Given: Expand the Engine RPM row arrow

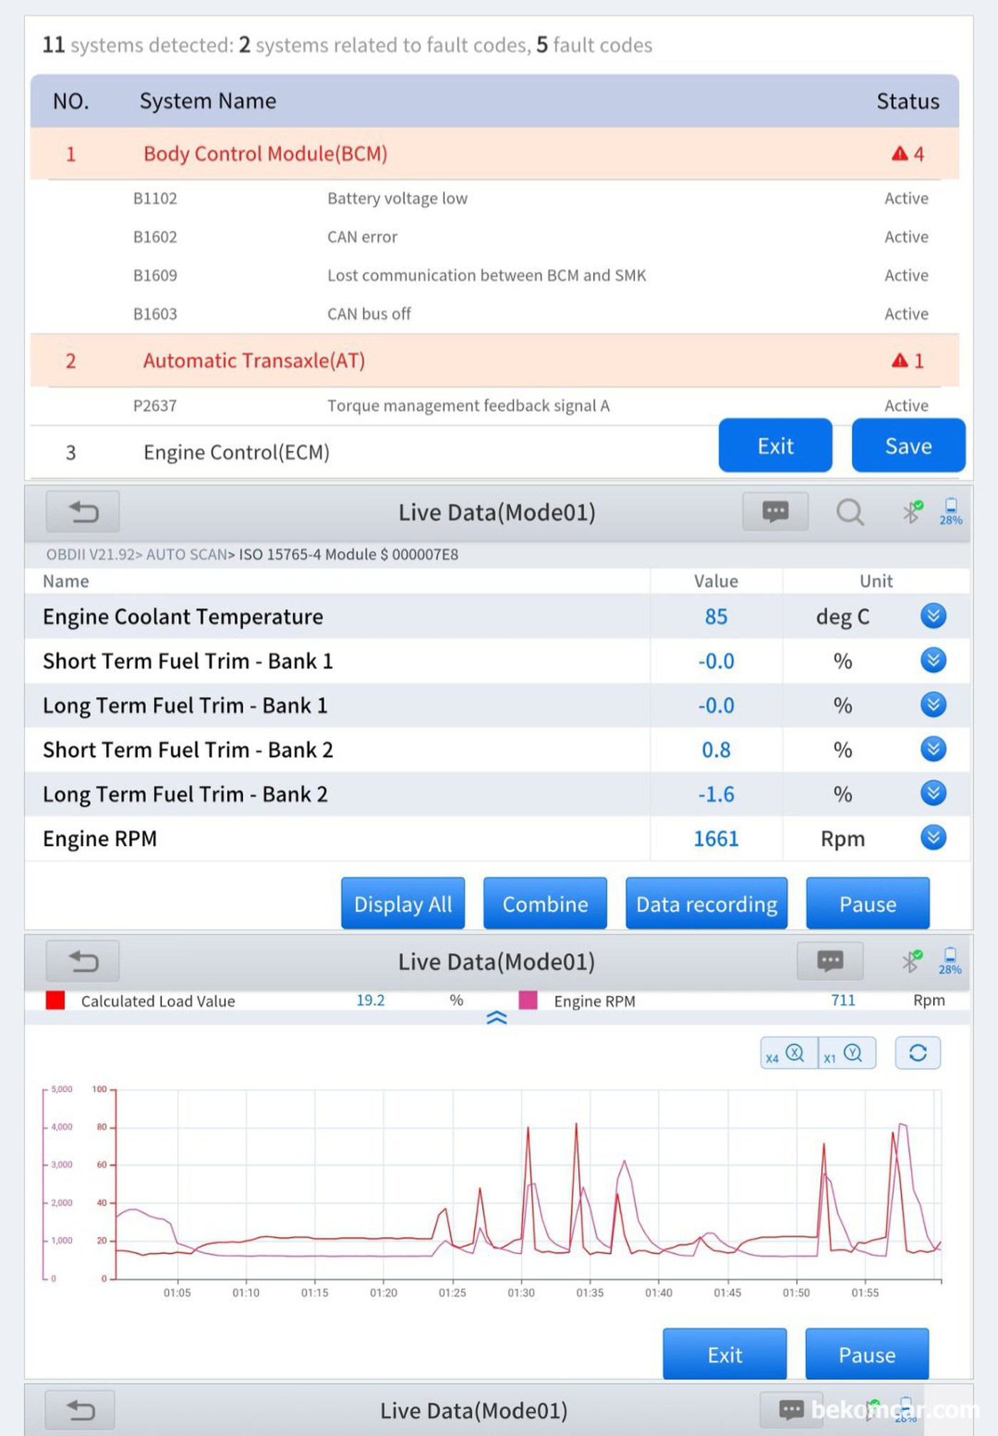Looking at the screenshot, I should click(x=932, y=837).
